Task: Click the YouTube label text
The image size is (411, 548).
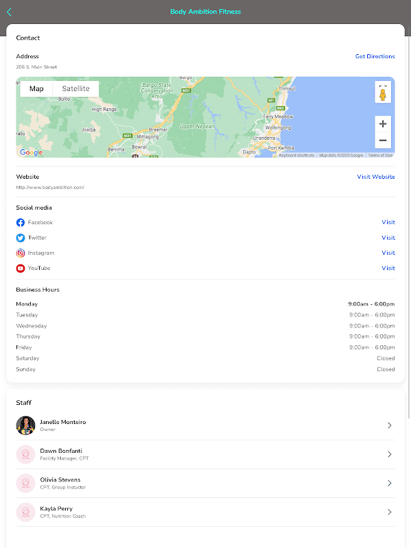Action: (x=39, y=268)
